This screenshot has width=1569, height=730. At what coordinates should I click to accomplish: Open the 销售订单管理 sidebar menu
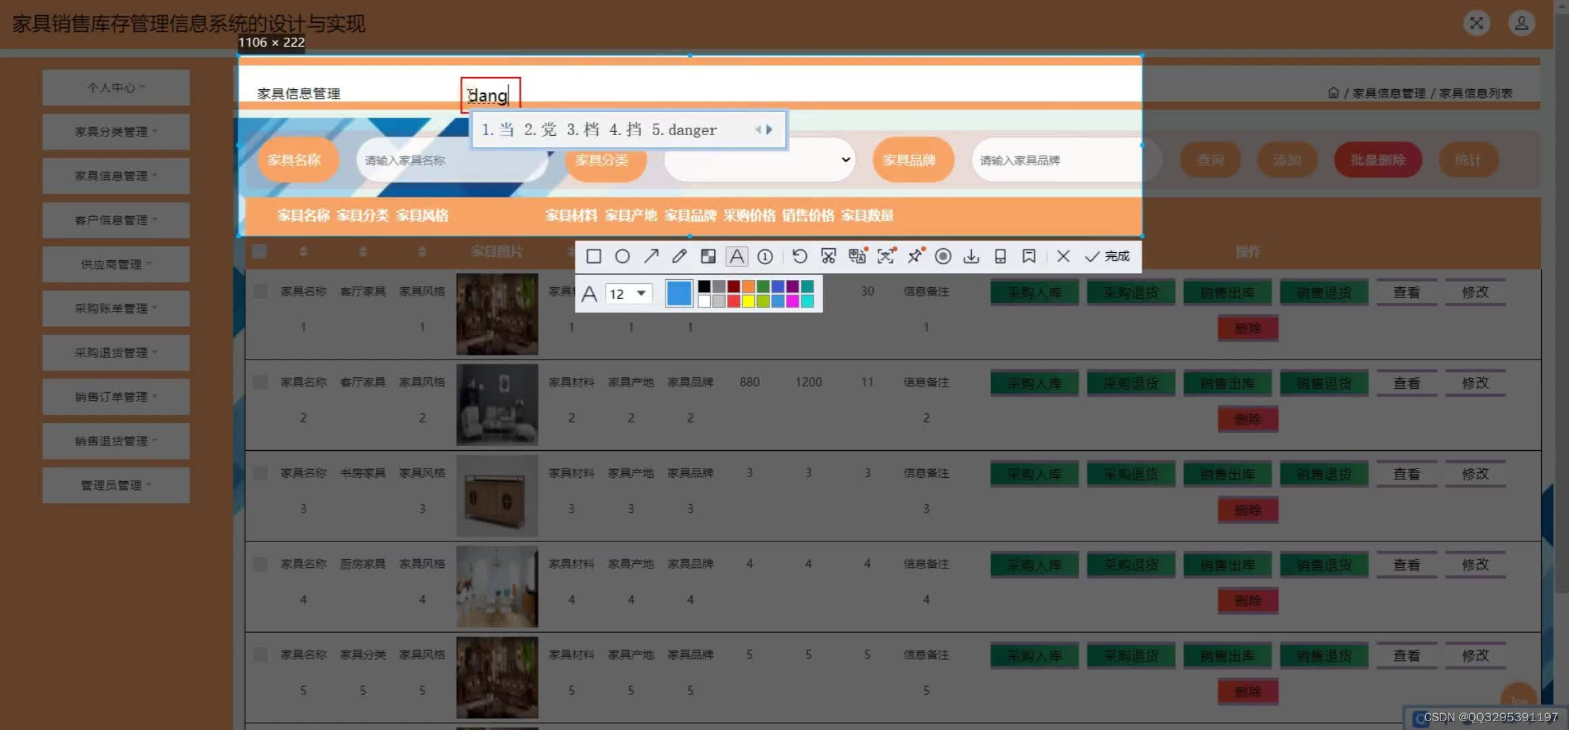[116, 397]
